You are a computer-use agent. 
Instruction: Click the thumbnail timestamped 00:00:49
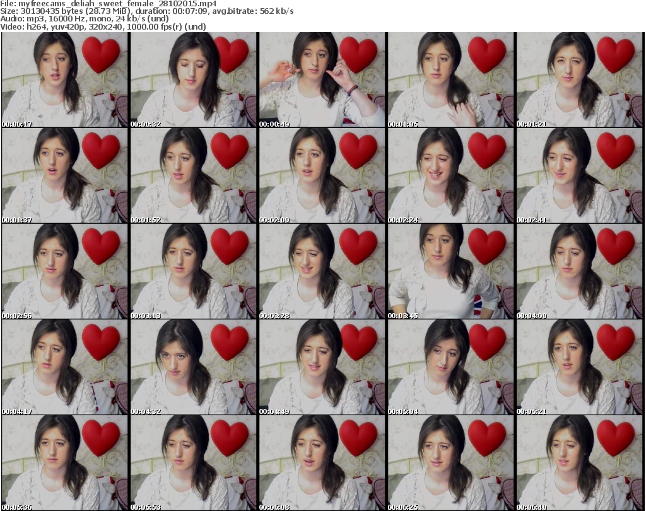click(322, 80)
